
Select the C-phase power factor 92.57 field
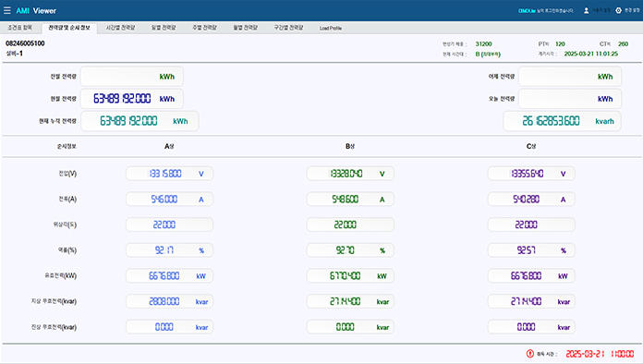531,250
